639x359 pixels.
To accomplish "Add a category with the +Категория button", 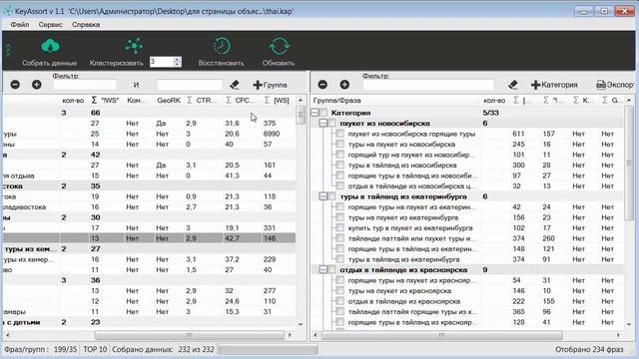I will click(554, 85).
